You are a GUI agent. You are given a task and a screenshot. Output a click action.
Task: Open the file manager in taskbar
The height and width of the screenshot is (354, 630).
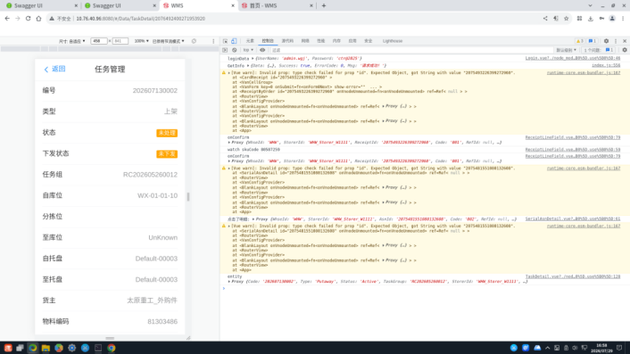[x=46, y=348]
